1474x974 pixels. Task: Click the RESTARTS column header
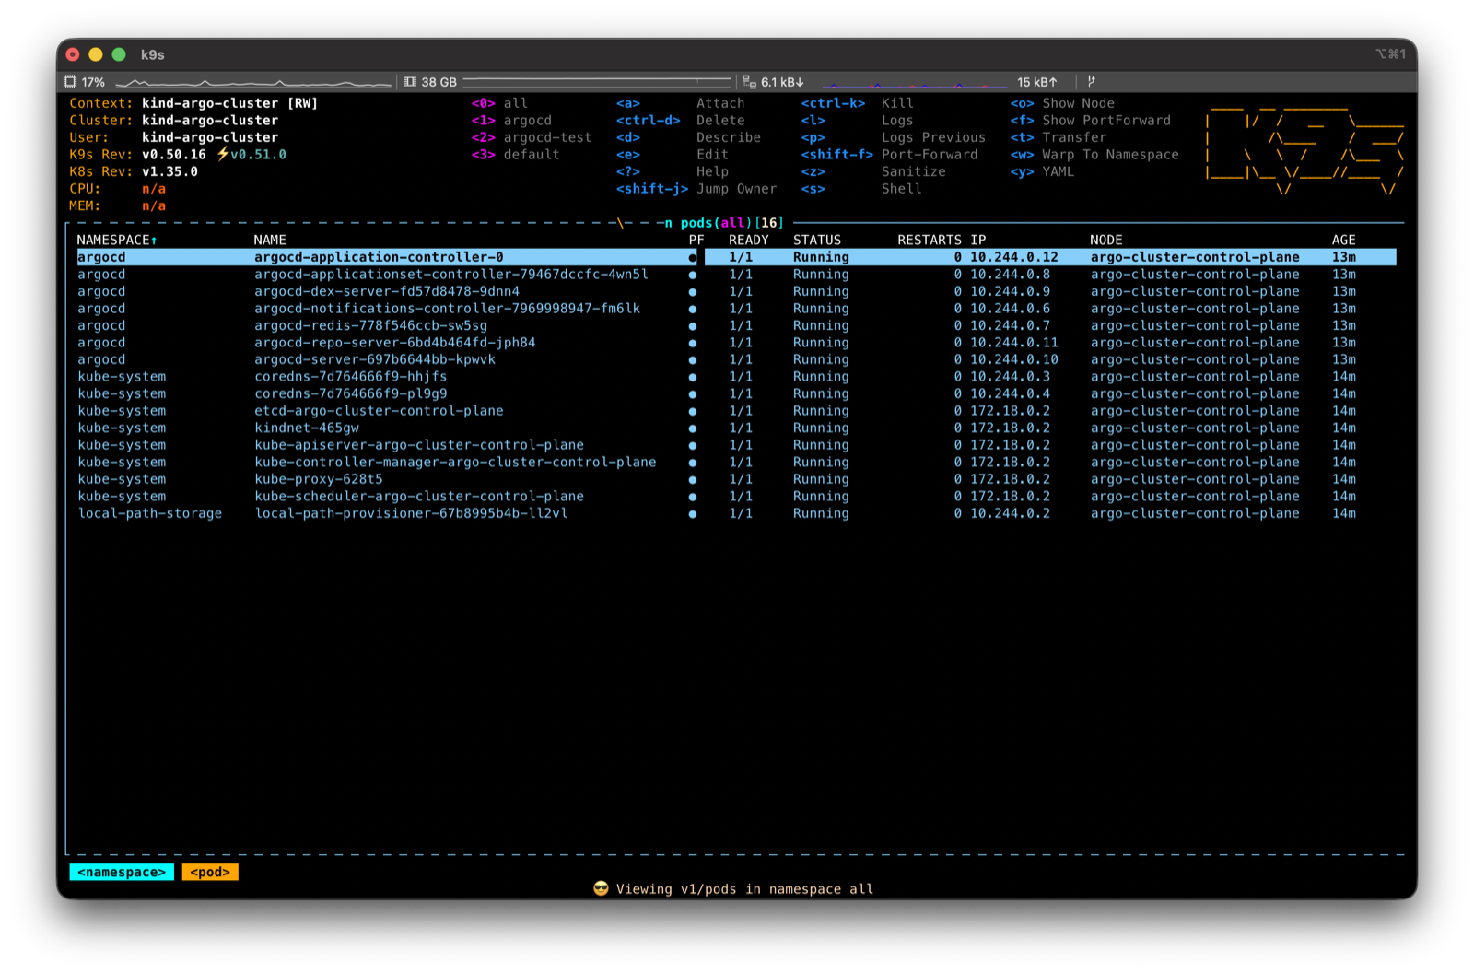coord(930,240)
